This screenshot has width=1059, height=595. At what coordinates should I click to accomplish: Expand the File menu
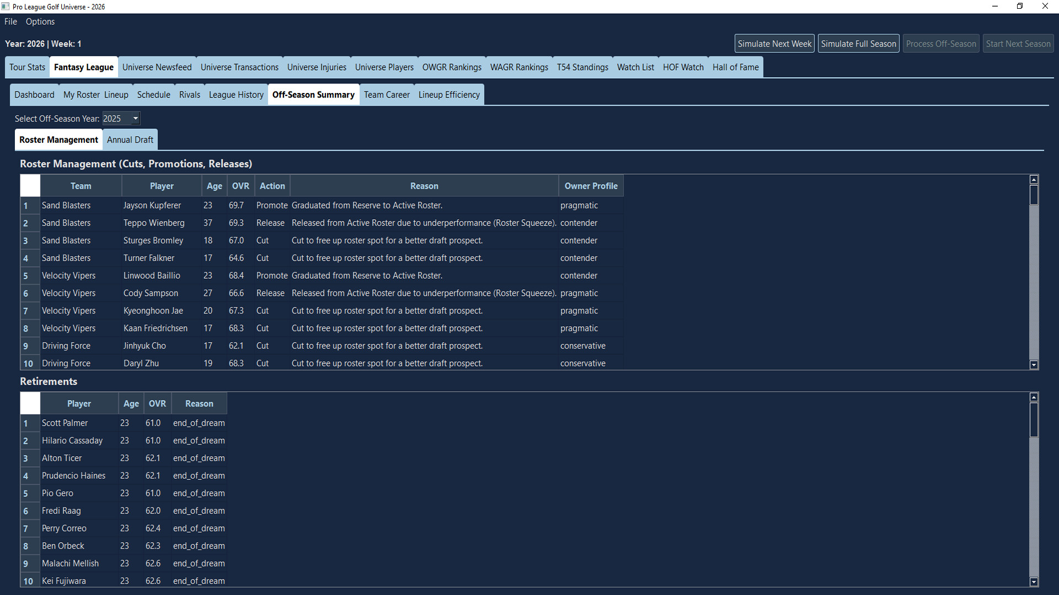coord(10,21)
